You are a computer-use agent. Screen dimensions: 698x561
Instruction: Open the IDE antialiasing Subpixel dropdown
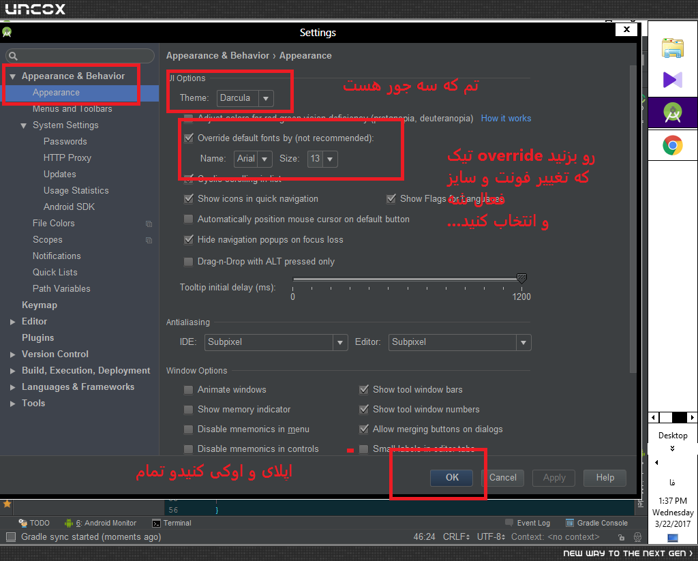click(276, 342)
